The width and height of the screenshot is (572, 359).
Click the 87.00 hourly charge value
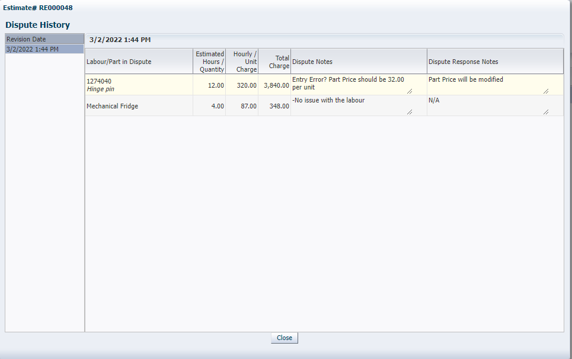[x=248, y=106]
